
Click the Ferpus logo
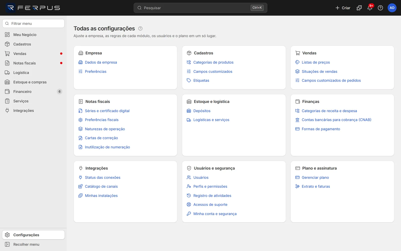pos(33,8)
